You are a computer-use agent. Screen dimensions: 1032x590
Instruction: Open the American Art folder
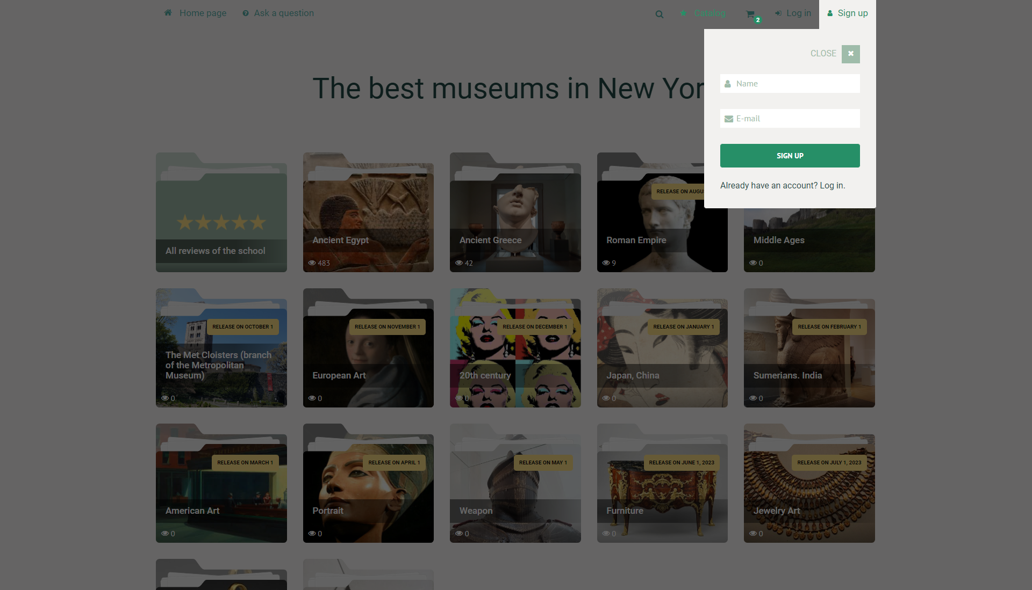pos(221,483)
